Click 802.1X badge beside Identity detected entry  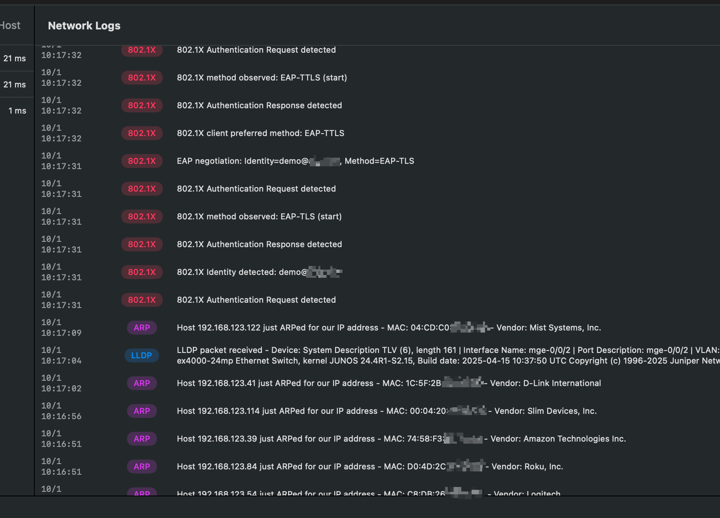click(x=142, y=272)
